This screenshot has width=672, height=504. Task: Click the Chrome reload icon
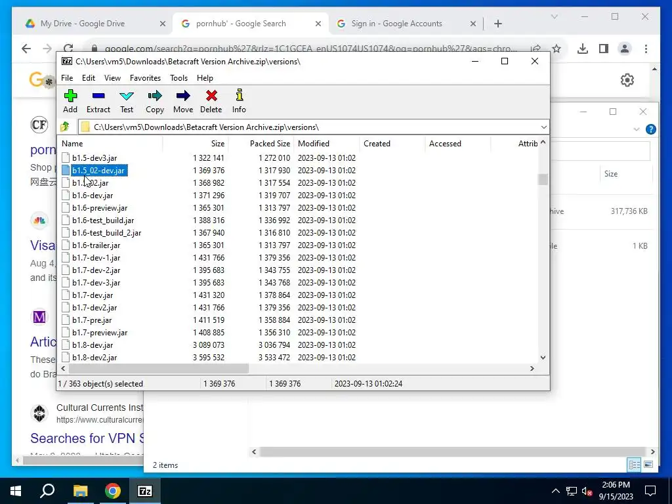(x=68, y=48)
